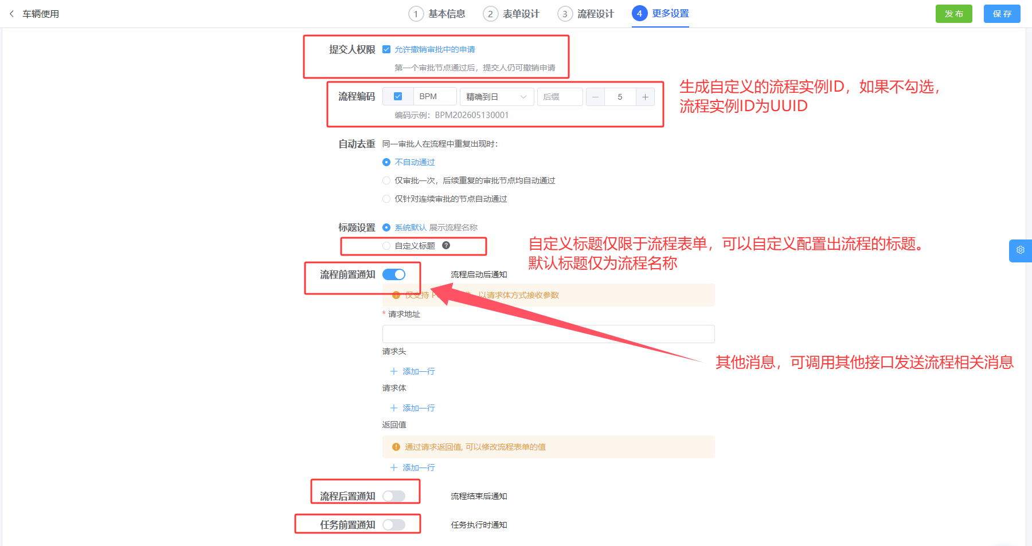Turn off the 流程前置通知 switch
The height and width of the screenshot is (546, 1032).
394,274
